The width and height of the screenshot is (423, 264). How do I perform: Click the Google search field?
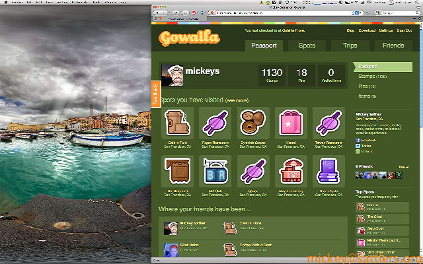(x=397, y=13)
